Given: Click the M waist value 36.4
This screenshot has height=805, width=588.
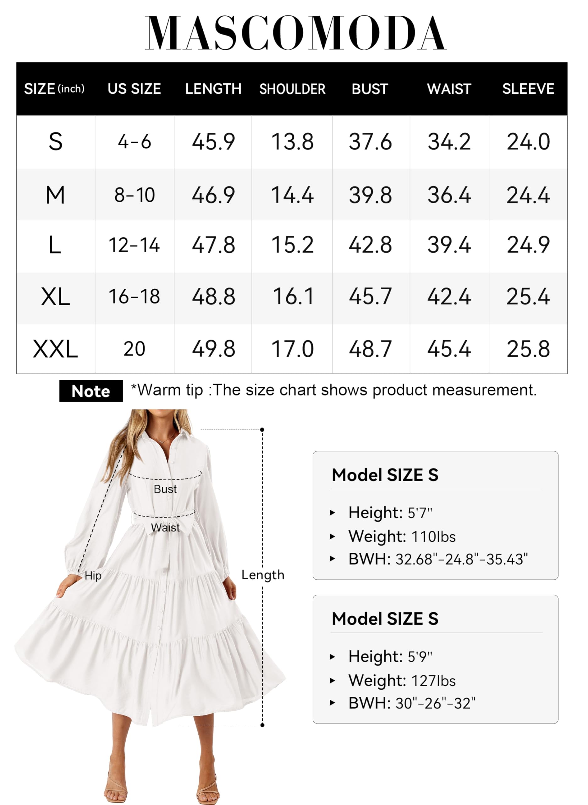Looking at the screenshot, I should pyautogui.click(x=449, y=195).
